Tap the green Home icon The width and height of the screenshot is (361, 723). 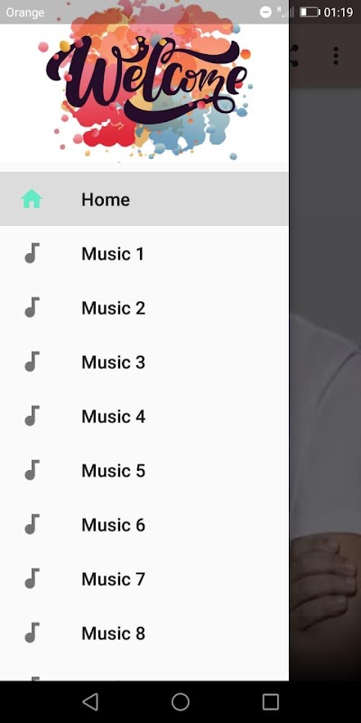(32, 199)
